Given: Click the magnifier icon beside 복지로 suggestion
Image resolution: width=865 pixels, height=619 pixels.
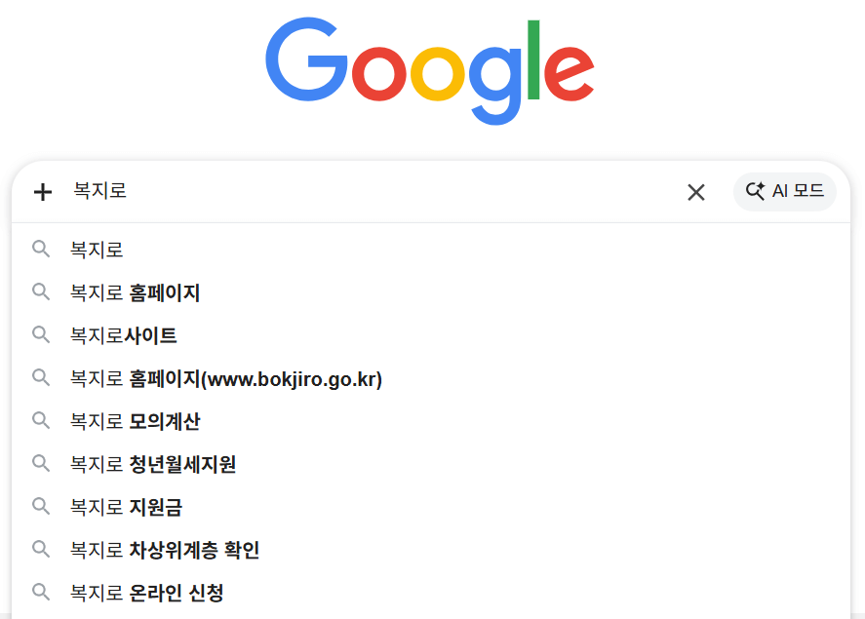Looking at the screenshot, I should (x=41, y=249).
